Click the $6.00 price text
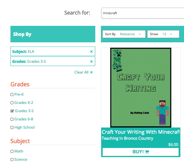Screen dimensions: 184x163 coord(173,145)
